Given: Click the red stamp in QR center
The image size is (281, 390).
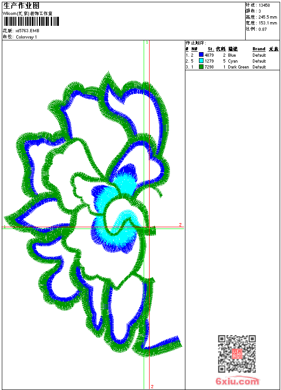Looking at the screenshot, I should tap(237, 354).
